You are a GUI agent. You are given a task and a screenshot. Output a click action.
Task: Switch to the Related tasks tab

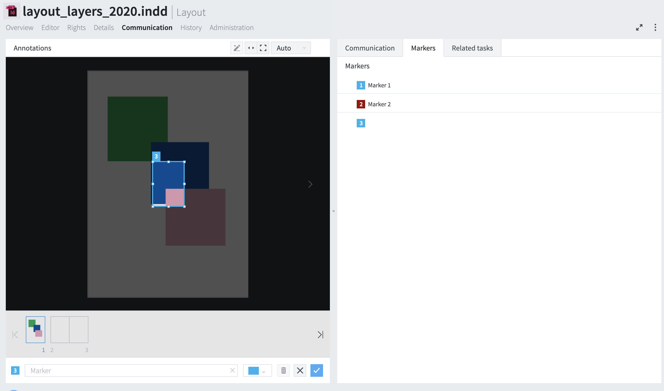472,48
